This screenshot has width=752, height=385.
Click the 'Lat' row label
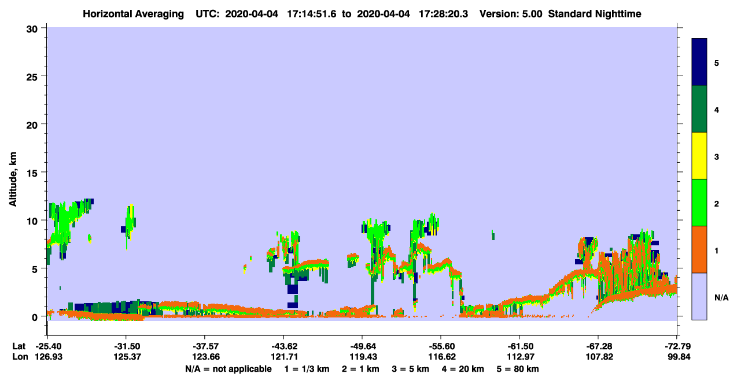click(19, 346)
